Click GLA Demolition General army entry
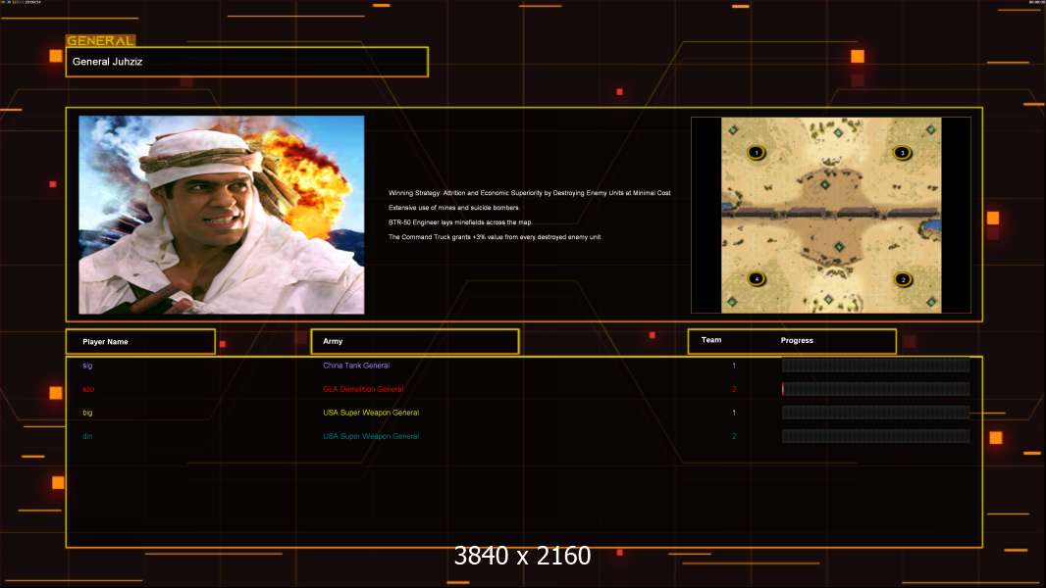 pyautogui.click(x=363, y=389)
